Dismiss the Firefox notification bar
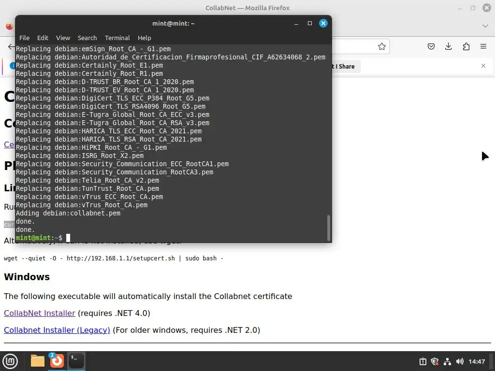495x371 pixels. [x=483, y=66]
